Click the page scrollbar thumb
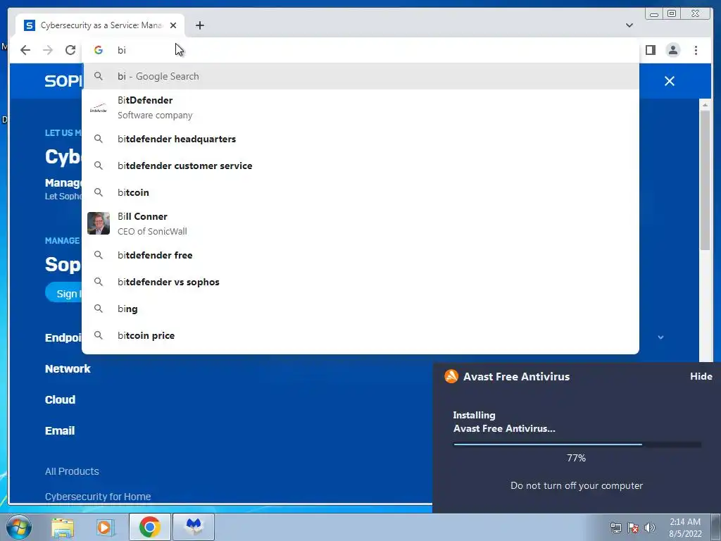The image size is (721, 541). (x=705, y=180)
